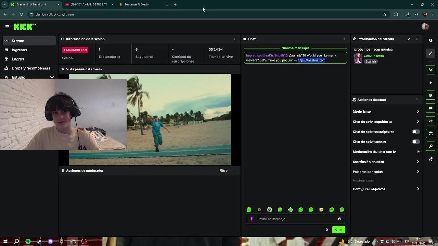
Task: Click the Seguidores count label
Action: 144,57
